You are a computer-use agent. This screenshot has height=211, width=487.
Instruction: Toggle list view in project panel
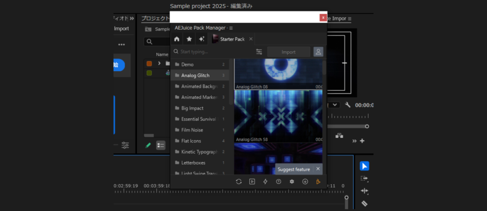161,145
